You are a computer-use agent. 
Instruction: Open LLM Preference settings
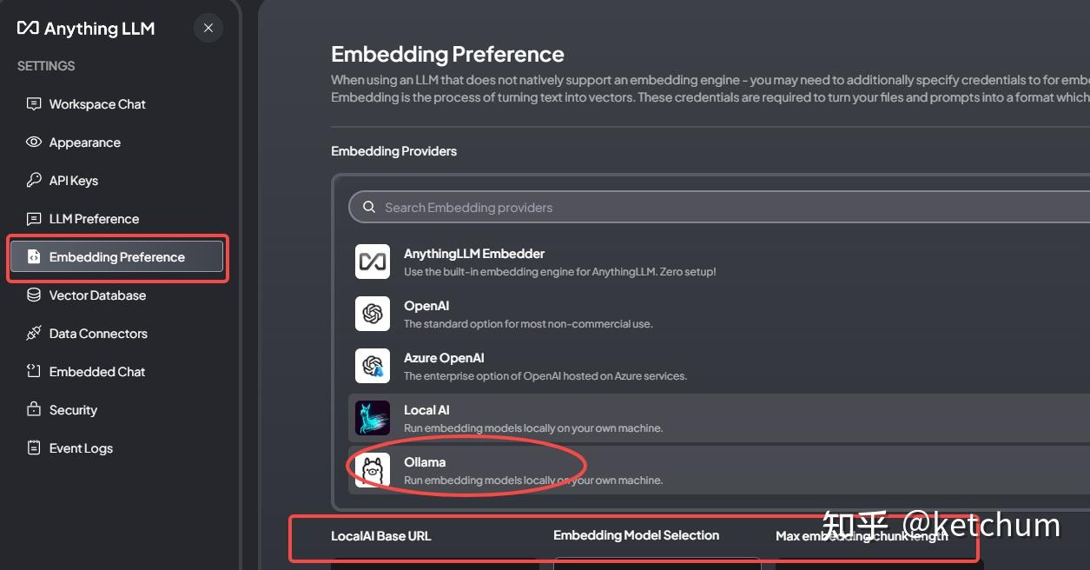pyautogui.click(x=94, y=219)
